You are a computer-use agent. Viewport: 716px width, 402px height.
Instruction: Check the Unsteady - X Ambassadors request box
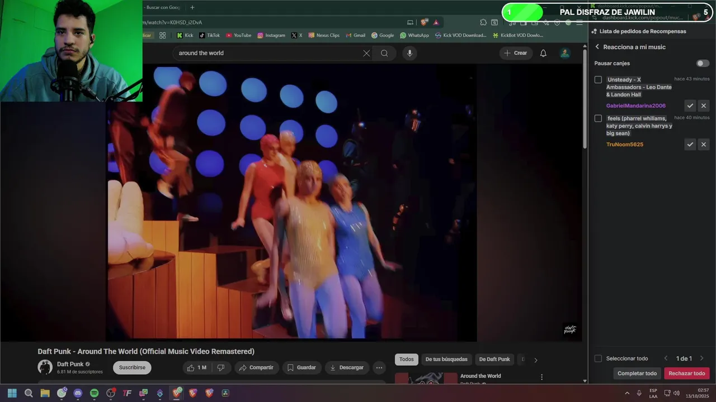tap(598, 80)
